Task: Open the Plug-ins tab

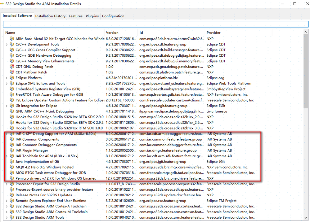Action: (x=92, y=16)
